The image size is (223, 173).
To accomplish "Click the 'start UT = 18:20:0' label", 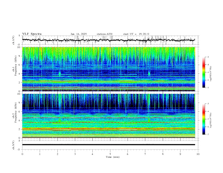I will (x=136, y=34).
